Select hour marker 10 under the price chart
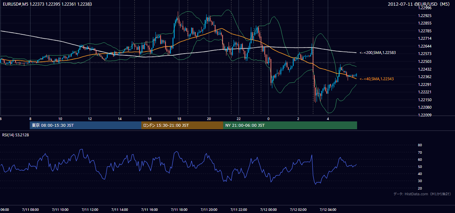 pos(60,119)
